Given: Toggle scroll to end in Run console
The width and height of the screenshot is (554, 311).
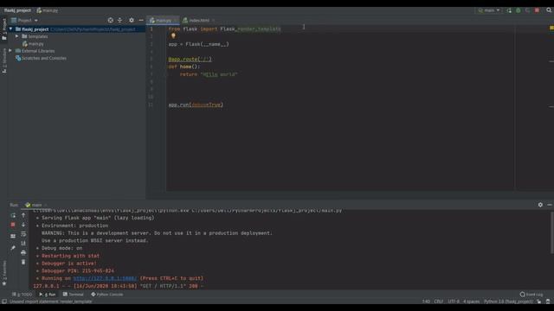Looking at the screenshot, I should click(23, 244).
